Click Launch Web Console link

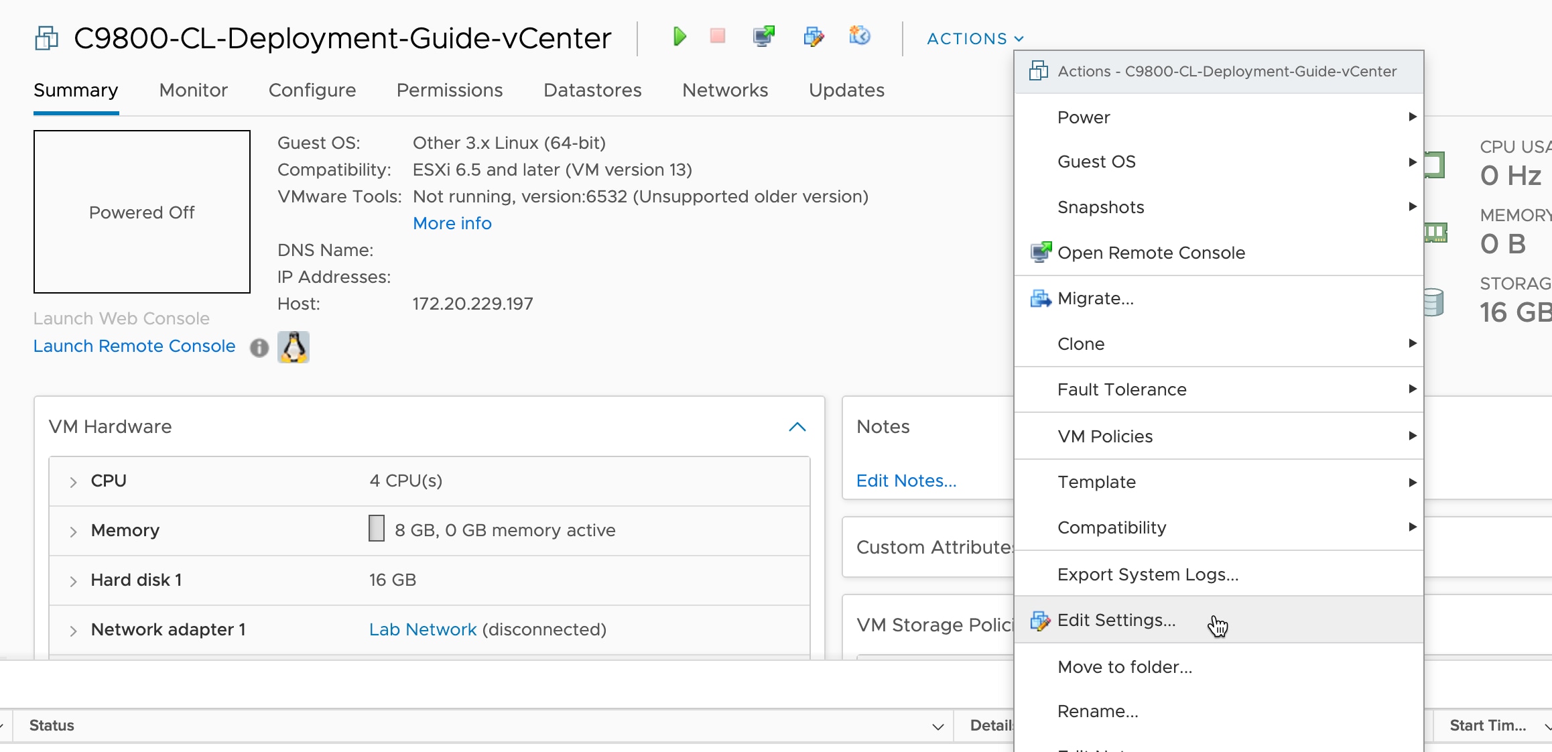121,318
